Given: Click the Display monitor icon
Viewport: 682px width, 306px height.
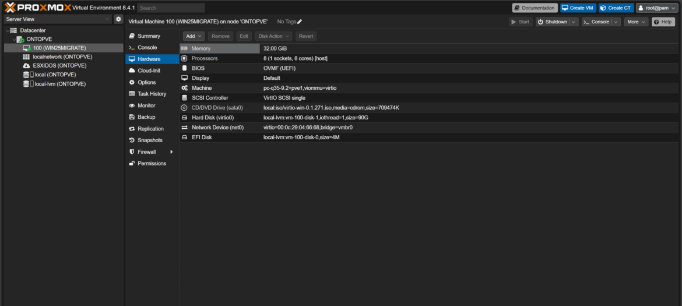Looking at the screenshot, I should coord(184,78).
